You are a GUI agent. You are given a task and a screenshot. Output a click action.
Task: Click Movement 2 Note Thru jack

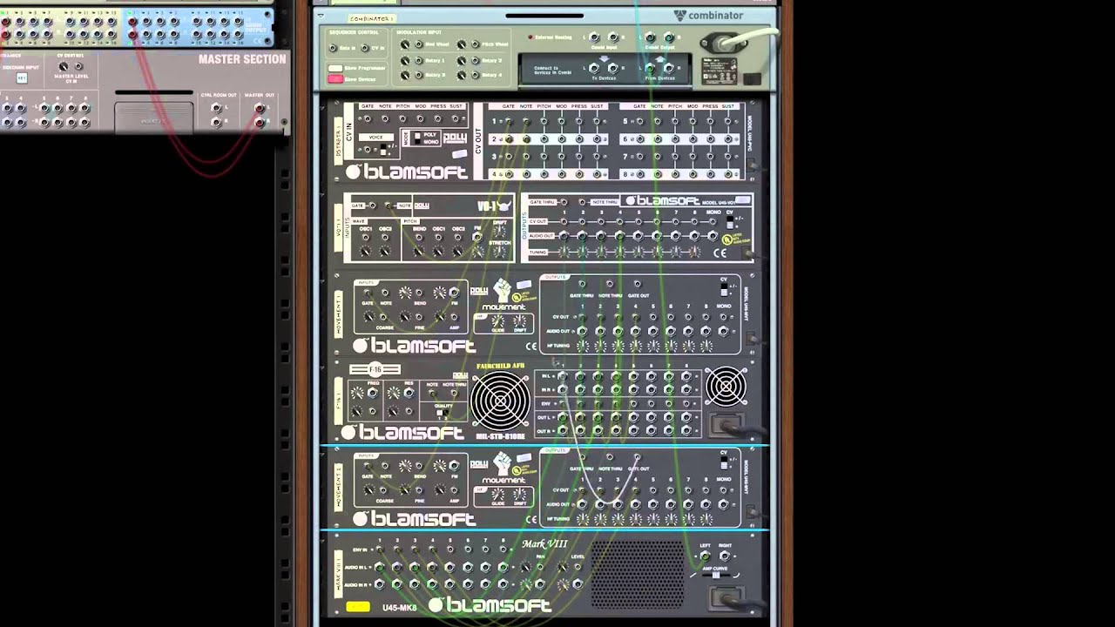610,457
